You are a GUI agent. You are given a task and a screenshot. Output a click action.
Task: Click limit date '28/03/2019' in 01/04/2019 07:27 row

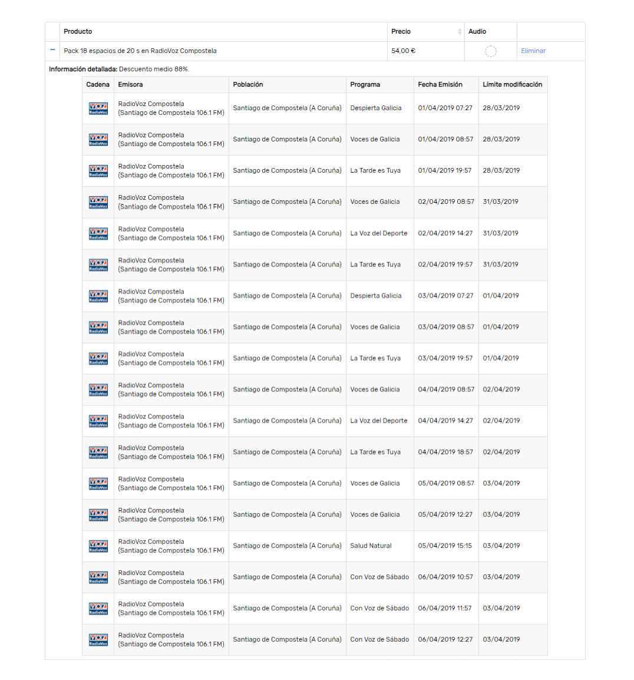(x=501, y=108)
